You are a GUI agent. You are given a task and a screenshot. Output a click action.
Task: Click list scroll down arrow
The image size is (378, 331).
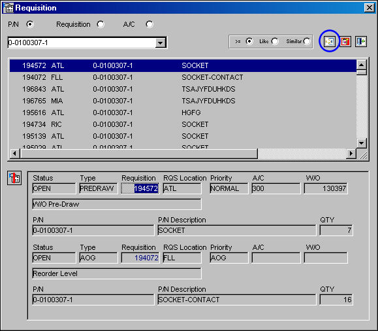362,143
